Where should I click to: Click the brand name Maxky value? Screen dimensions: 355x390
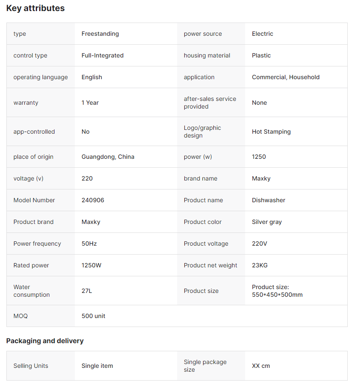pos(261,178)
